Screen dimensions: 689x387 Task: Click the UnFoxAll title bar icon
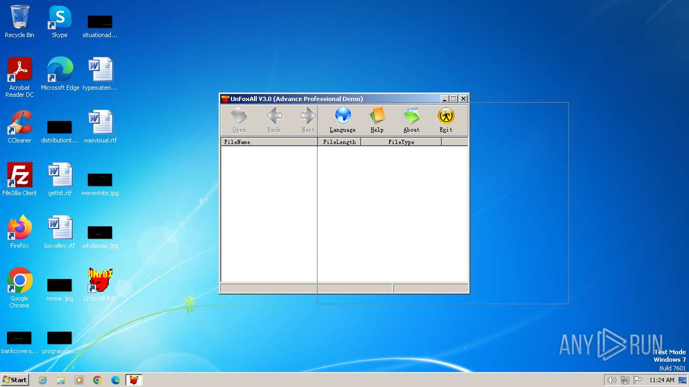225,99
